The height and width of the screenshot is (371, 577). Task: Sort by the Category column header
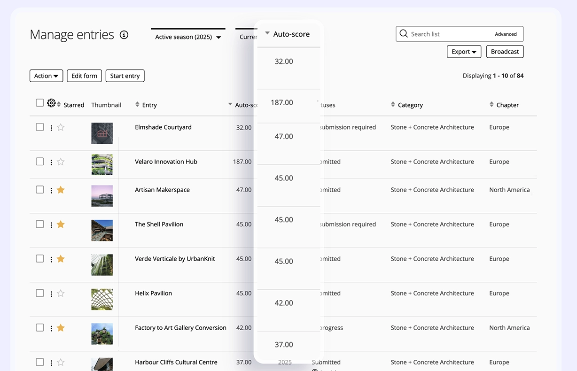click(407, 105)
